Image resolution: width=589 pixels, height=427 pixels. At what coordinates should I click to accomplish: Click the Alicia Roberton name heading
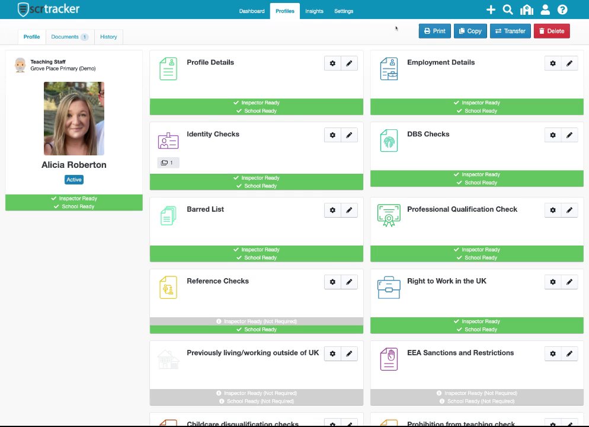[74, 165]
